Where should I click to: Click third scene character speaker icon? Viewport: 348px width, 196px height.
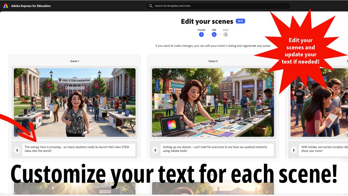[294, 150]
